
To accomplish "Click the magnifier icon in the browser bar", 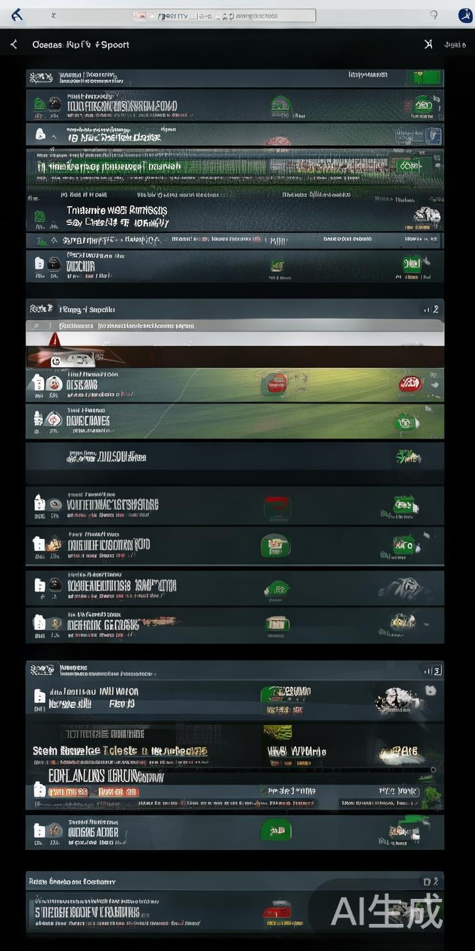I will pyautogui.click(x=433, y=15).
